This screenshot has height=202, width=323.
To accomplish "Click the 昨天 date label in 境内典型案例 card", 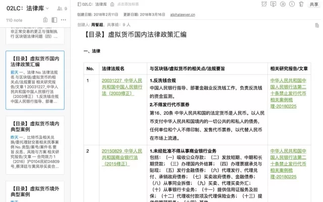I will tap(15, 137).
